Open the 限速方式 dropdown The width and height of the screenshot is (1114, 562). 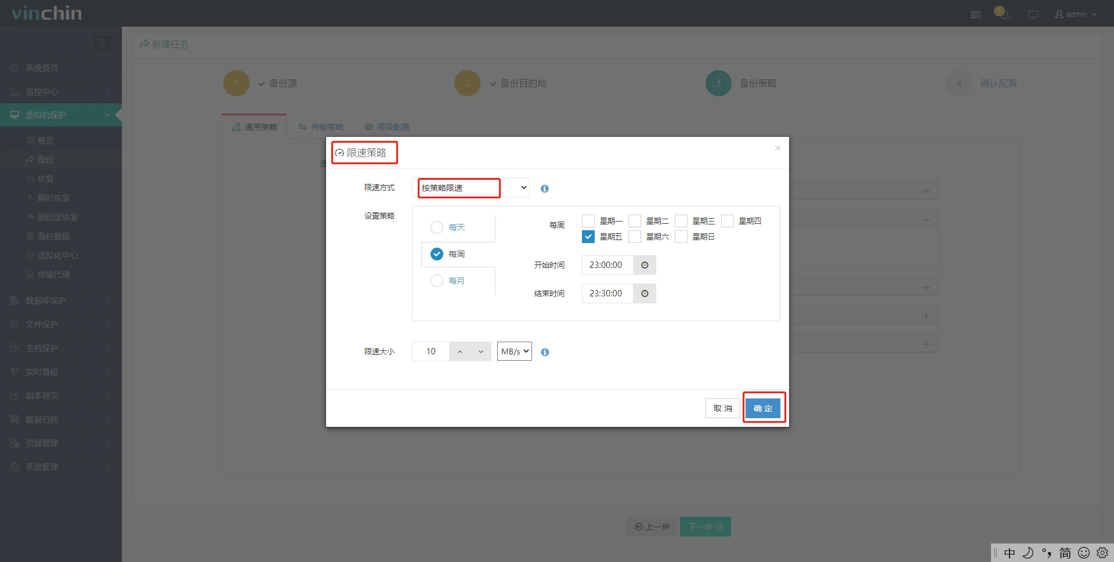pos(471,187)
